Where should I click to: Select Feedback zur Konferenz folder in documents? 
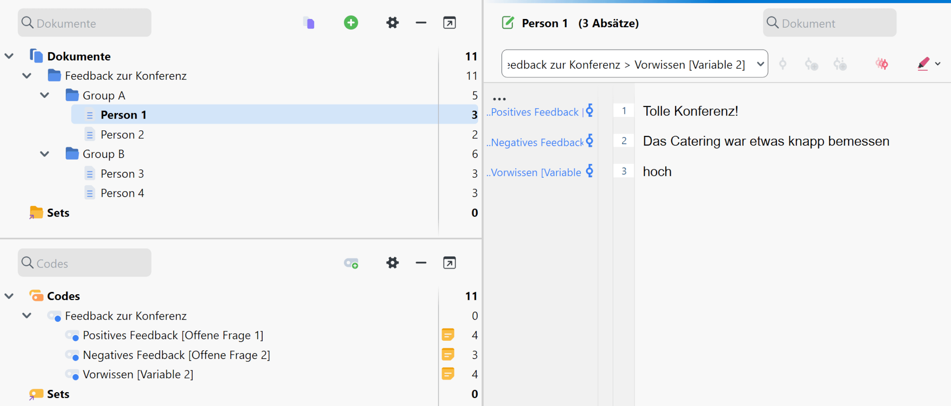click(126, 76)
